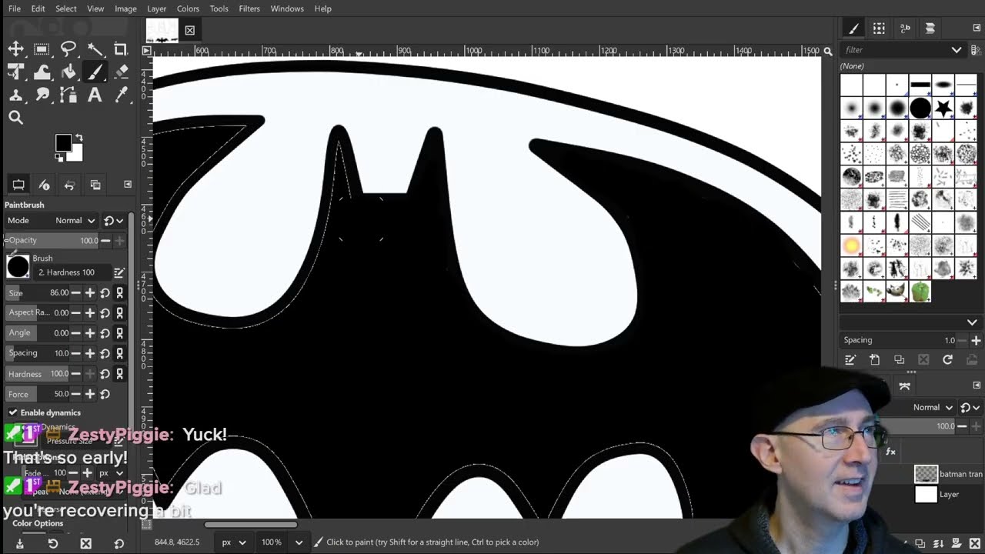
Task: Select the Color Picker eyedropper tool
Action: [121, 95]
